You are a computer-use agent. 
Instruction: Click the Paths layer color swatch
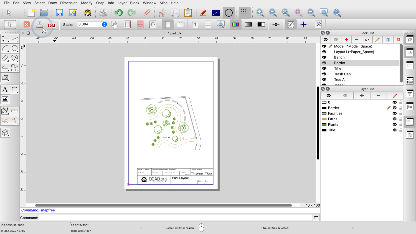[324, 119]
